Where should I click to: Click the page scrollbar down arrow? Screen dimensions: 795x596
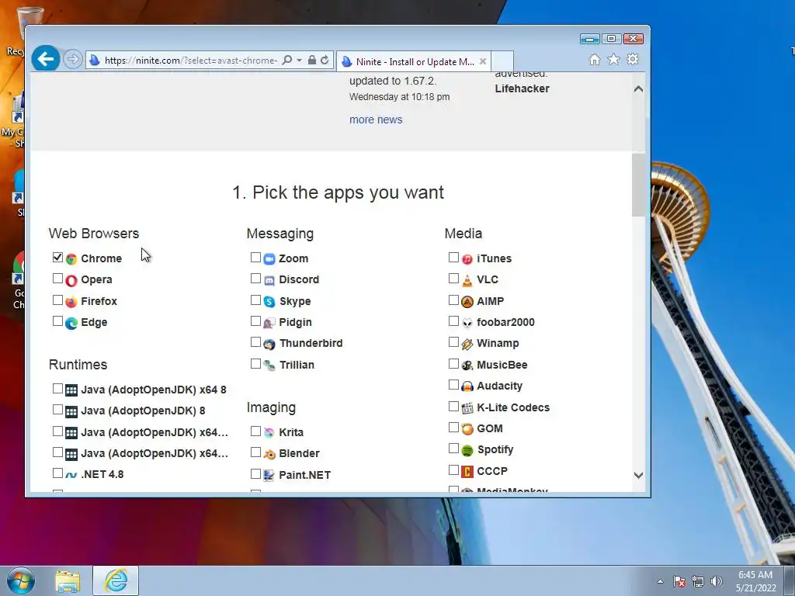click(638, 476)
